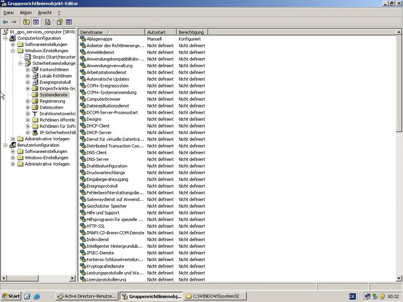Click the Start button
The image size is (403, 302).
pos(11,296)
